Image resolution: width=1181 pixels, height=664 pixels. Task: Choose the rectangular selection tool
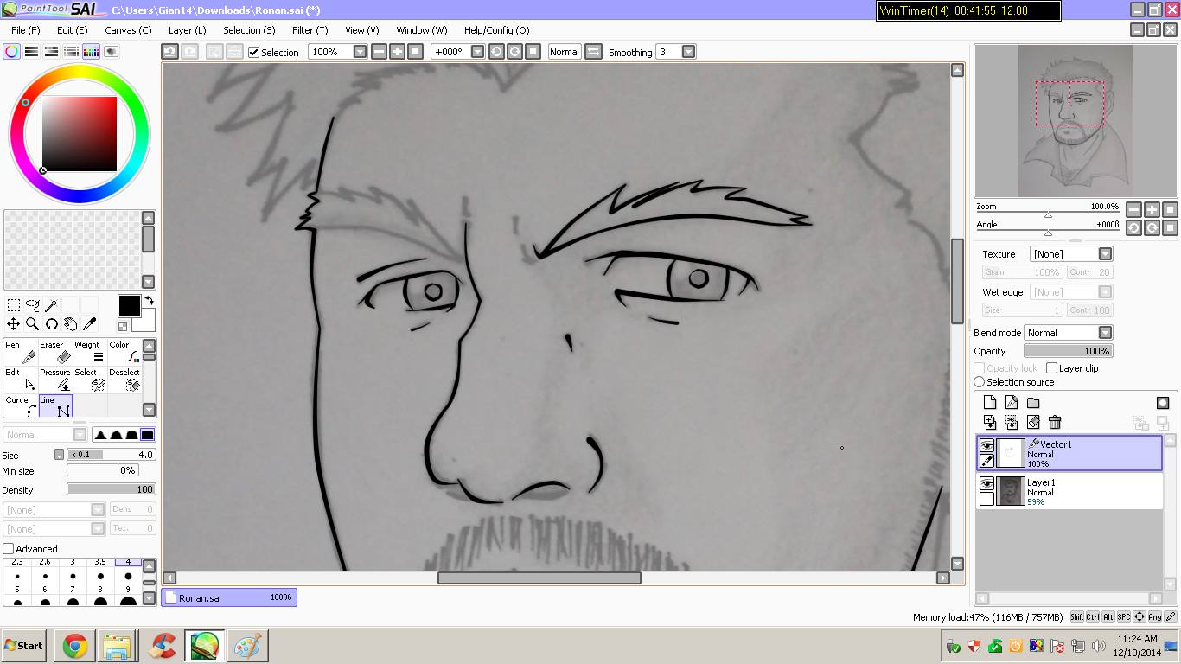coord(14,305)
